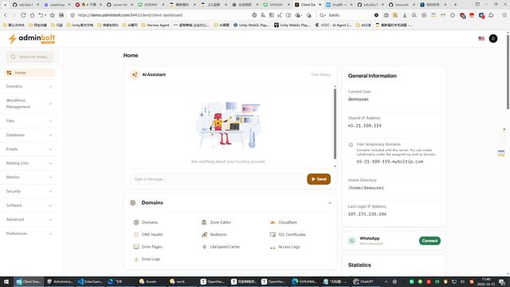Click the /home/demouser directory text

click(366, 188)
